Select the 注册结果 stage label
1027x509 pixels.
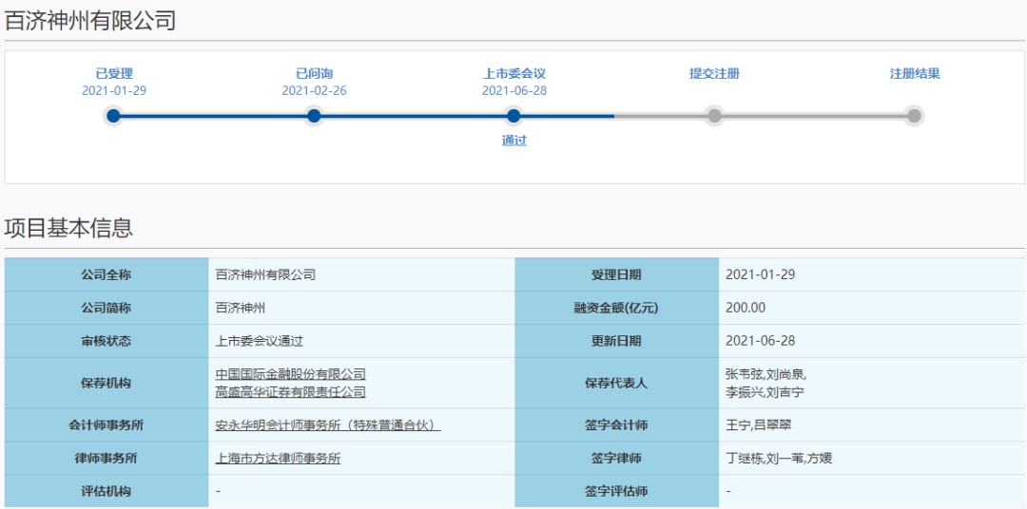coord(915,74)
